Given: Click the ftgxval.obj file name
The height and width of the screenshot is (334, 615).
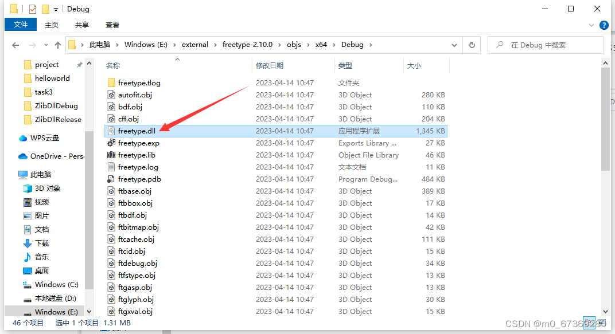Looking at the screenshot, I should [135, 312].
